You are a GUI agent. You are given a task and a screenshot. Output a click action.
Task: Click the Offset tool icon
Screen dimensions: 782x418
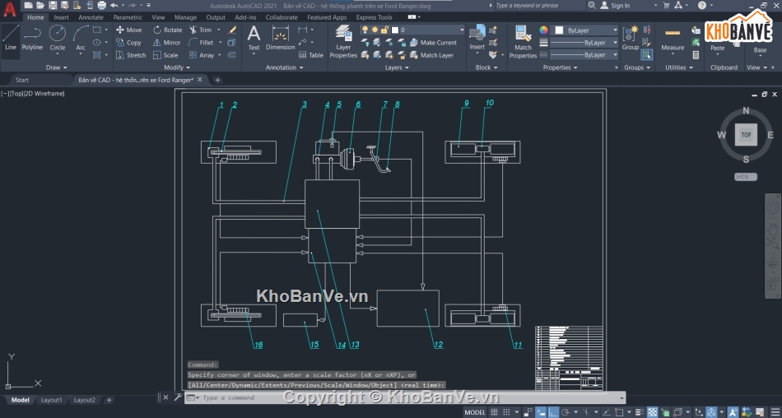(232, 55)
